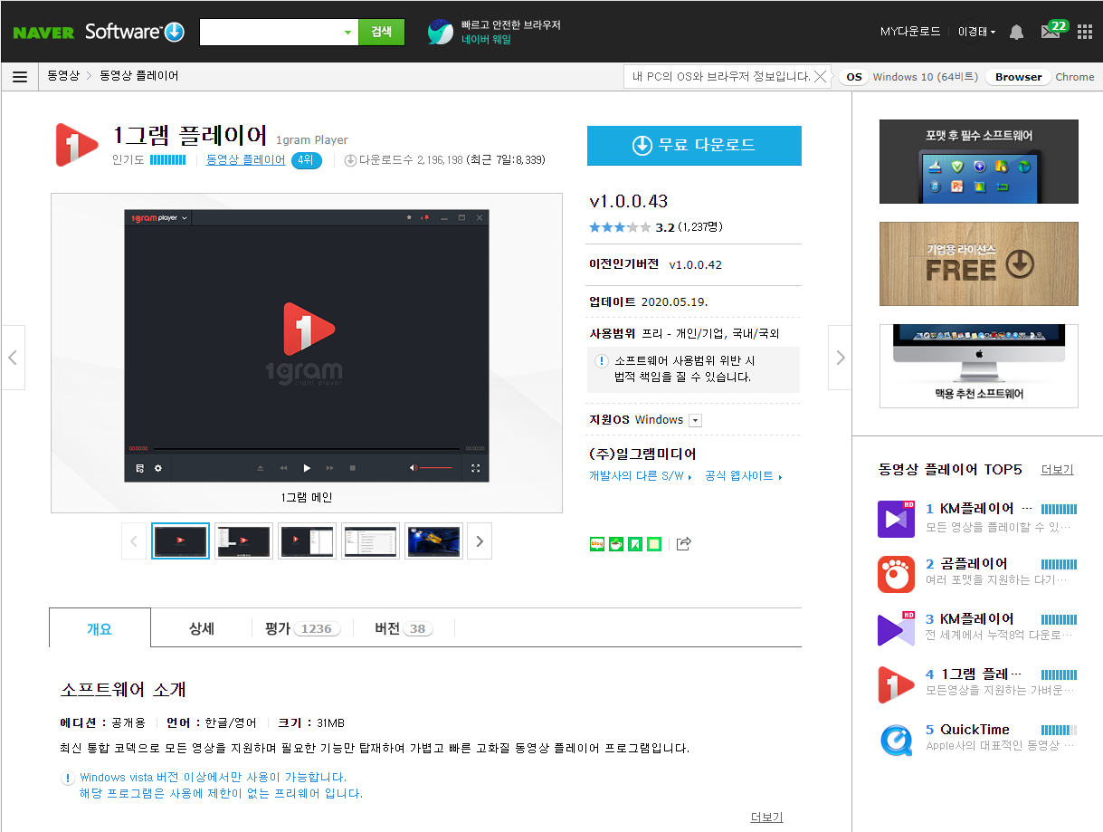
Task: Open the mail icon with 22 badge
Action: tap(1053, 30)
